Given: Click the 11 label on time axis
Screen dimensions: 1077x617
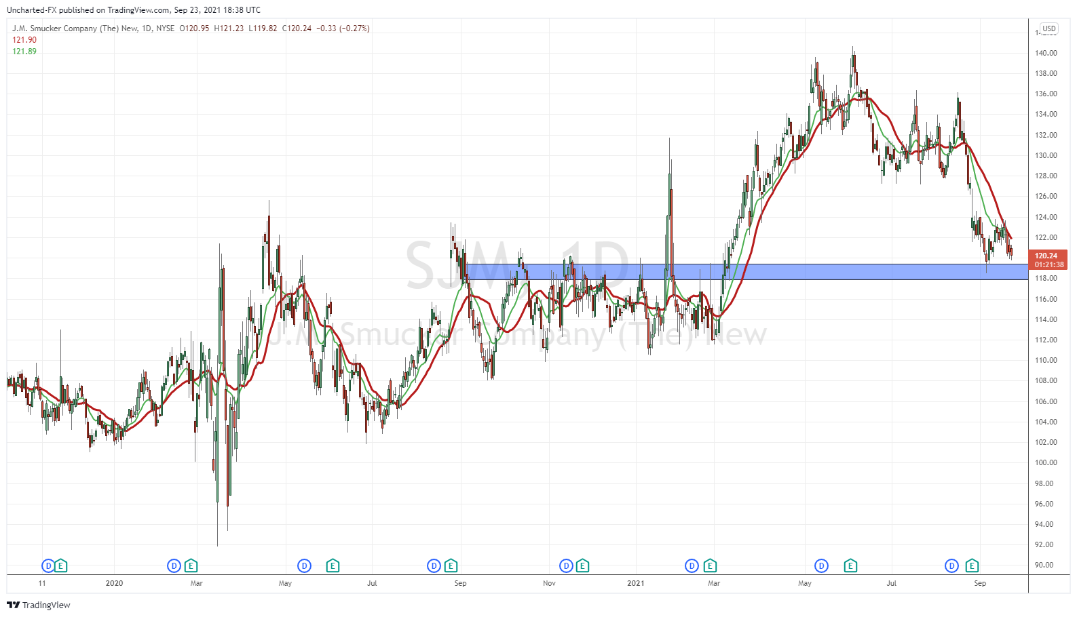Looking at the screenshot, I should [42, 583].
